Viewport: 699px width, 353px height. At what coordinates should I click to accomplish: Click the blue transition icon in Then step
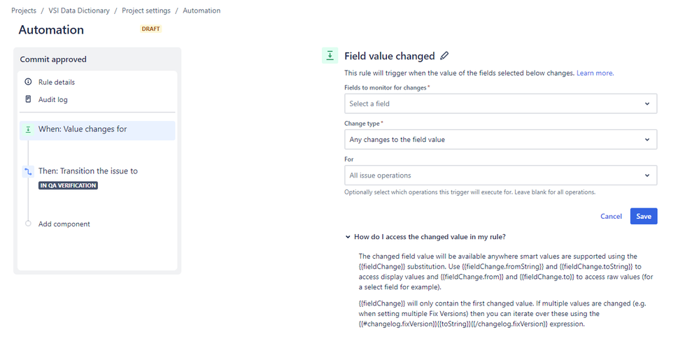(28, 171)
